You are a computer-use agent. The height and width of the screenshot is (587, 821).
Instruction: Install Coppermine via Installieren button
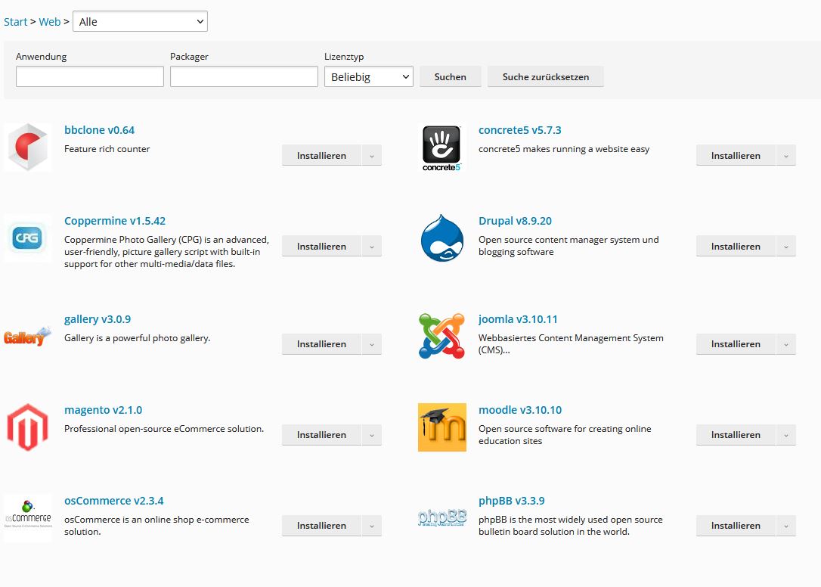321,247
